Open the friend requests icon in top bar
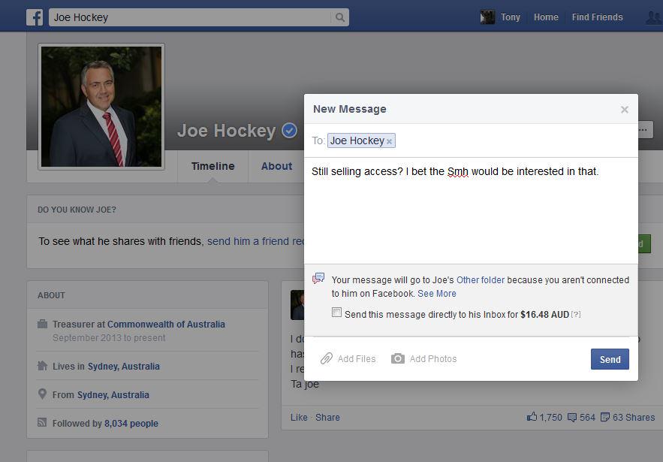Screen dimensions: 663x462 654,17
